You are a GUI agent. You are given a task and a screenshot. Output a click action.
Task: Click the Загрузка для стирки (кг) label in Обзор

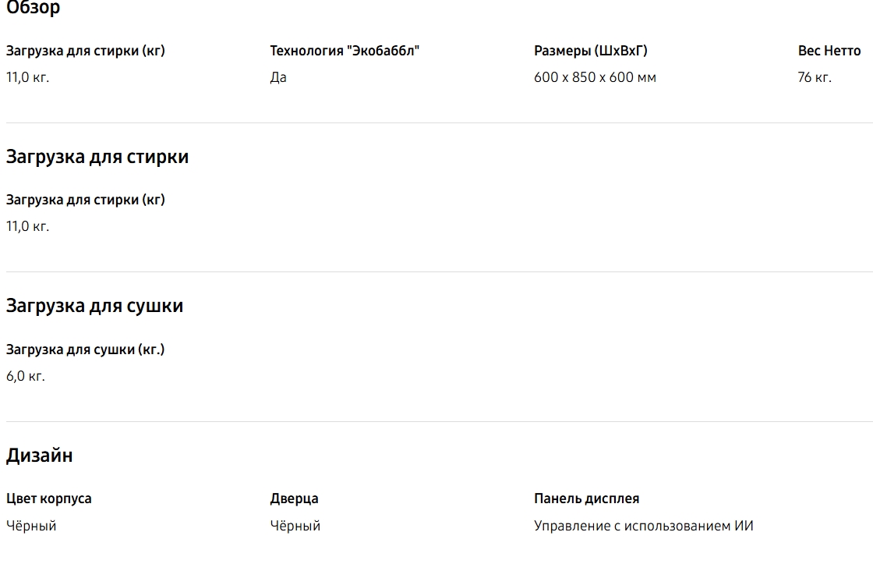(85, 51)
